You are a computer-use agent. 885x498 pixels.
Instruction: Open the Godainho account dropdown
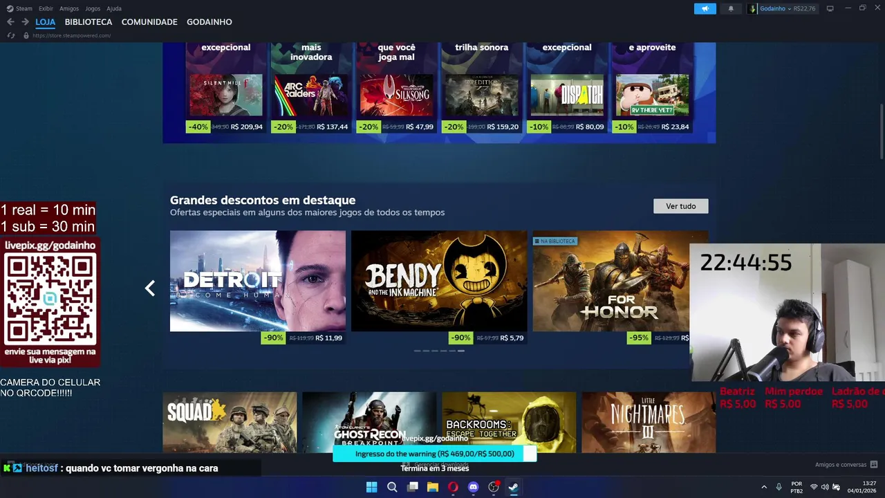[x=782, y=8]
